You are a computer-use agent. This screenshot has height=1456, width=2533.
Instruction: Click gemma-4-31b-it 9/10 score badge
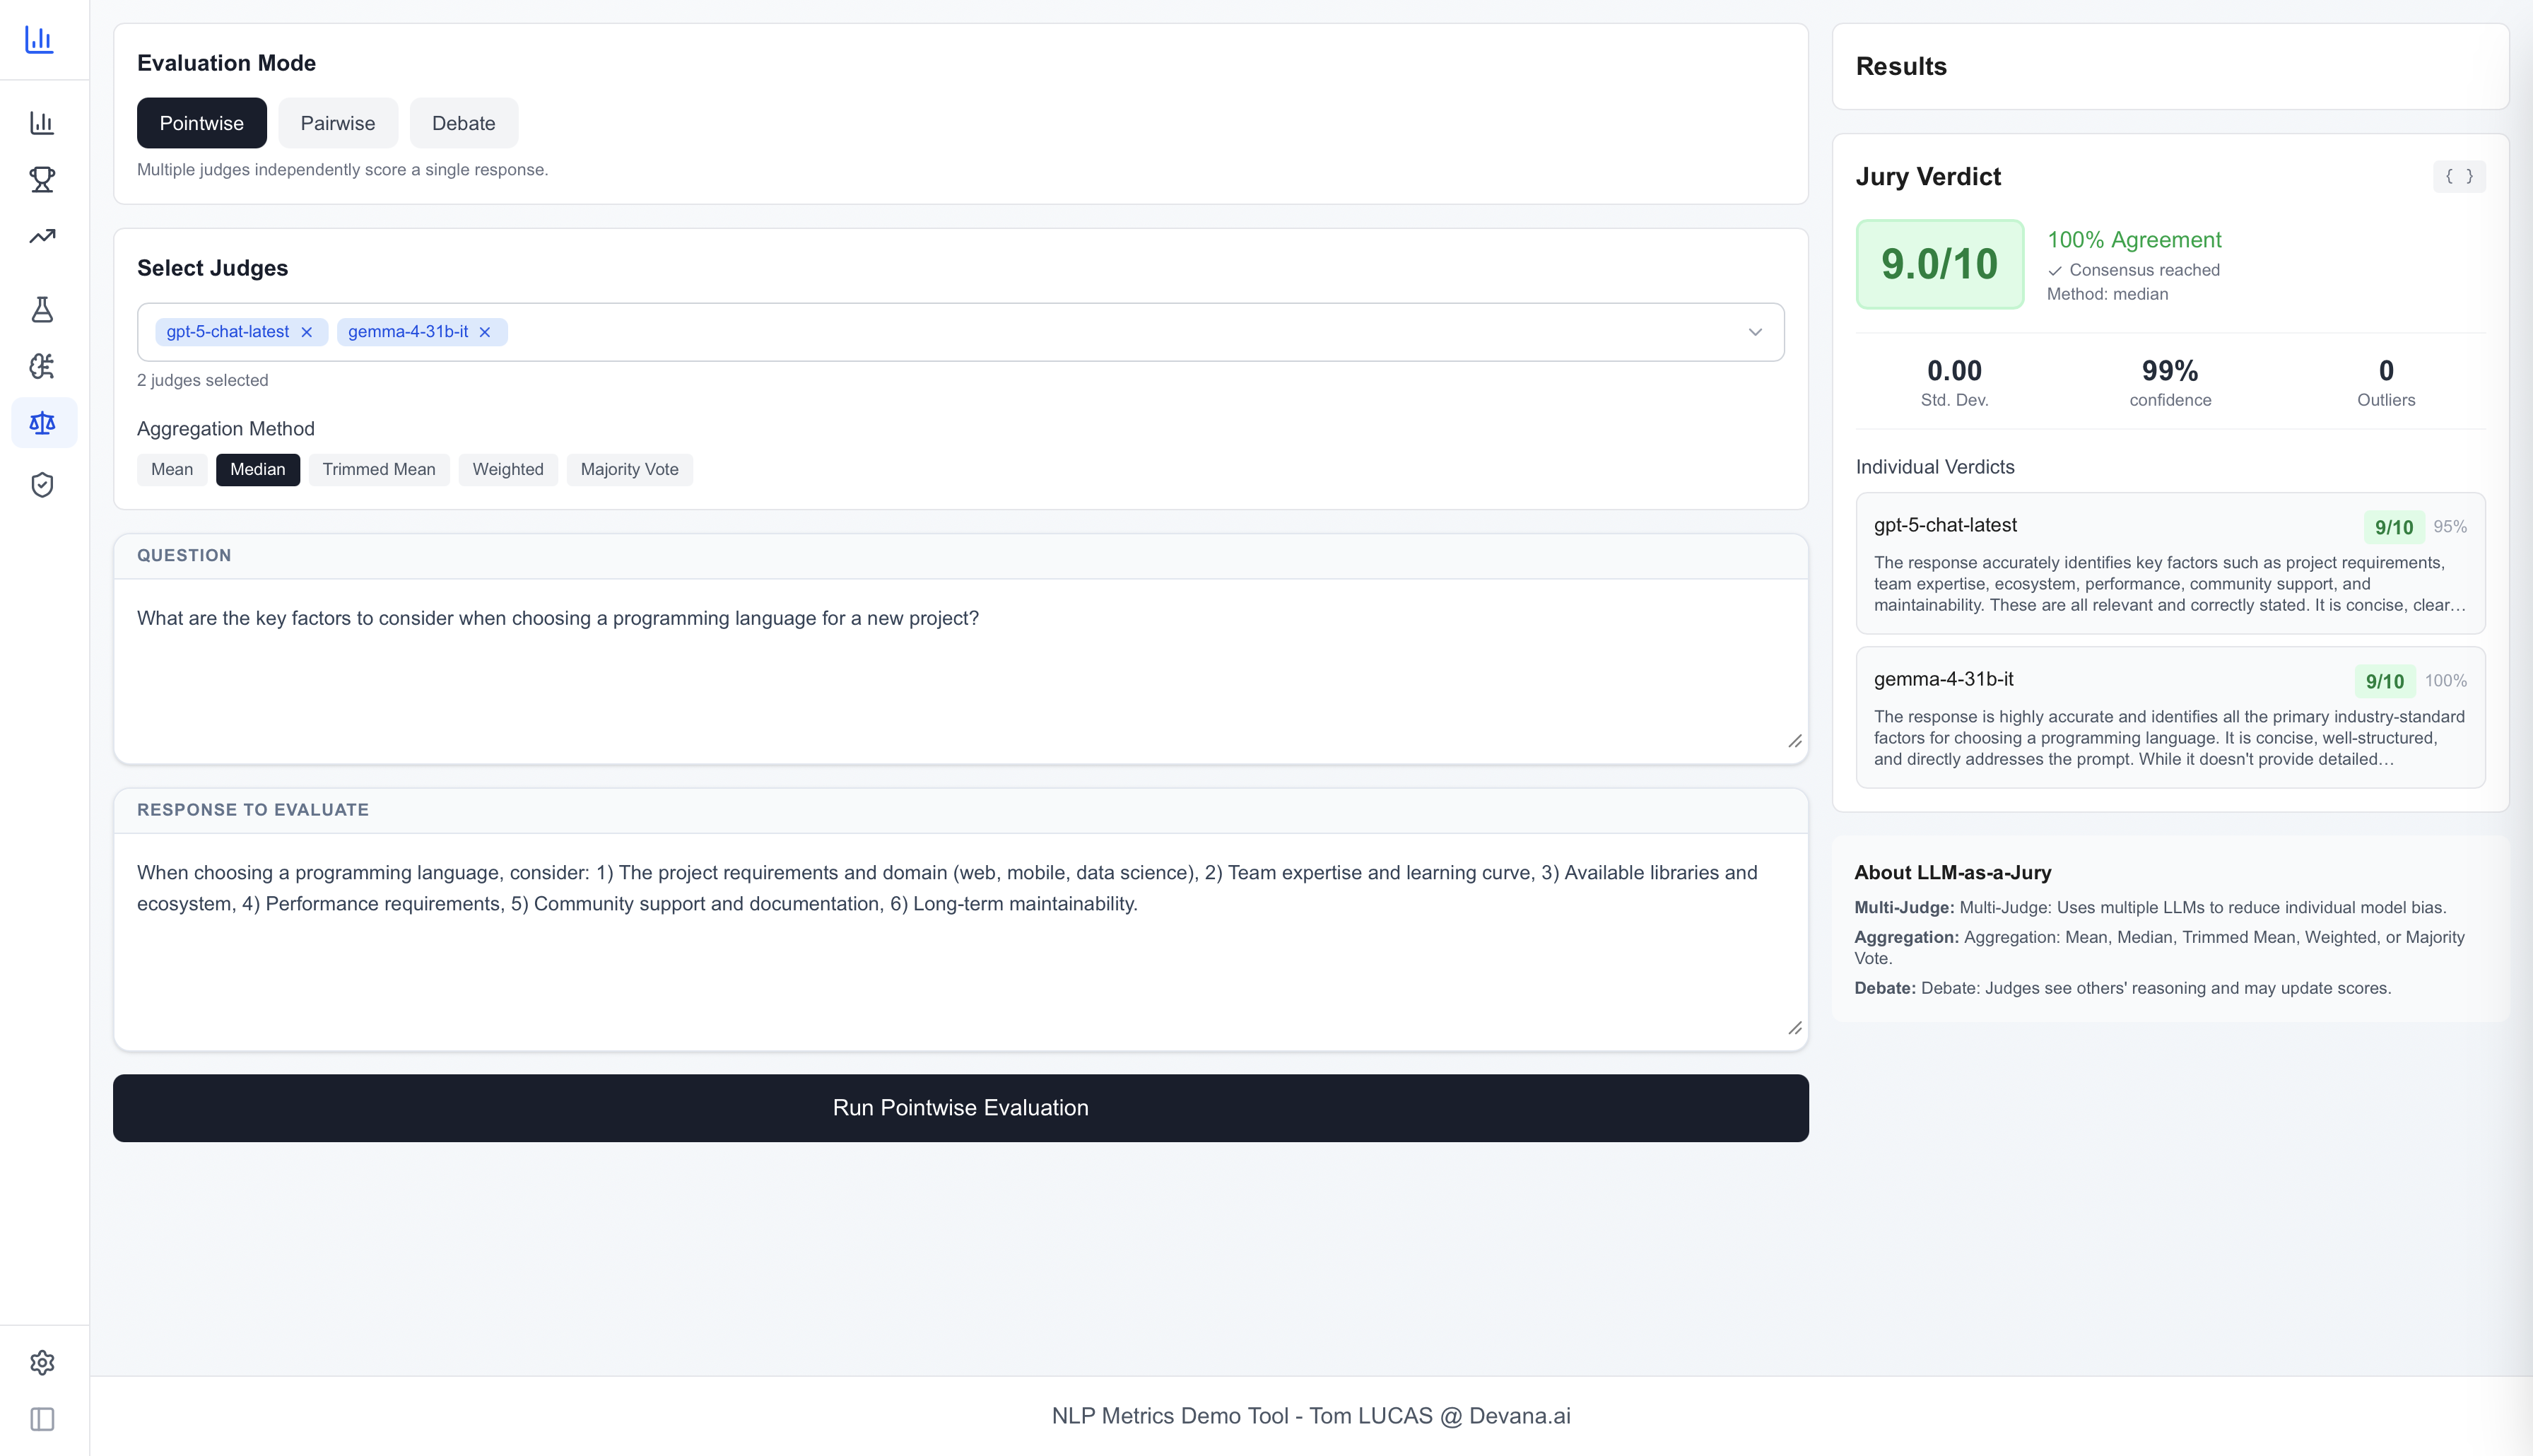(2384, 681)
